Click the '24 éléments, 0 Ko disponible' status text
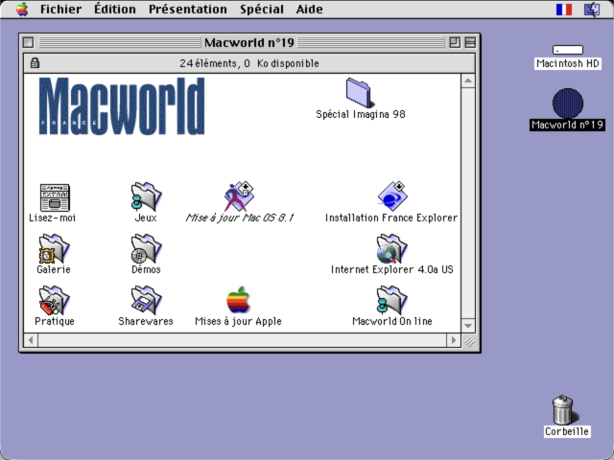 pos(249,63)
